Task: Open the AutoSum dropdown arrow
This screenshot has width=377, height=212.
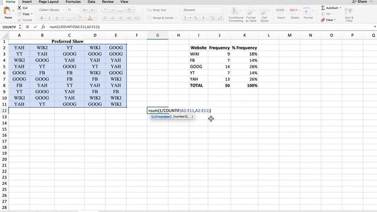Action: [340, 8]
